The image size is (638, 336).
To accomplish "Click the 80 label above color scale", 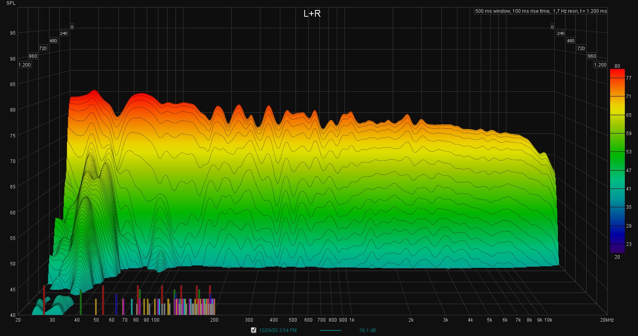I will point(617,66).
